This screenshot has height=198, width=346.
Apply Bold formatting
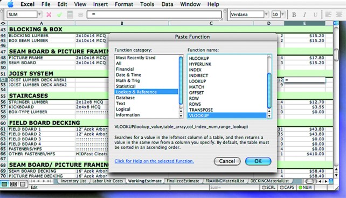point(294,15)
